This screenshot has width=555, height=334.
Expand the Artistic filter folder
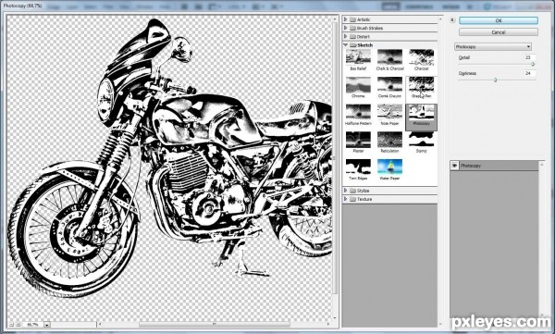(x=345, y=19)
